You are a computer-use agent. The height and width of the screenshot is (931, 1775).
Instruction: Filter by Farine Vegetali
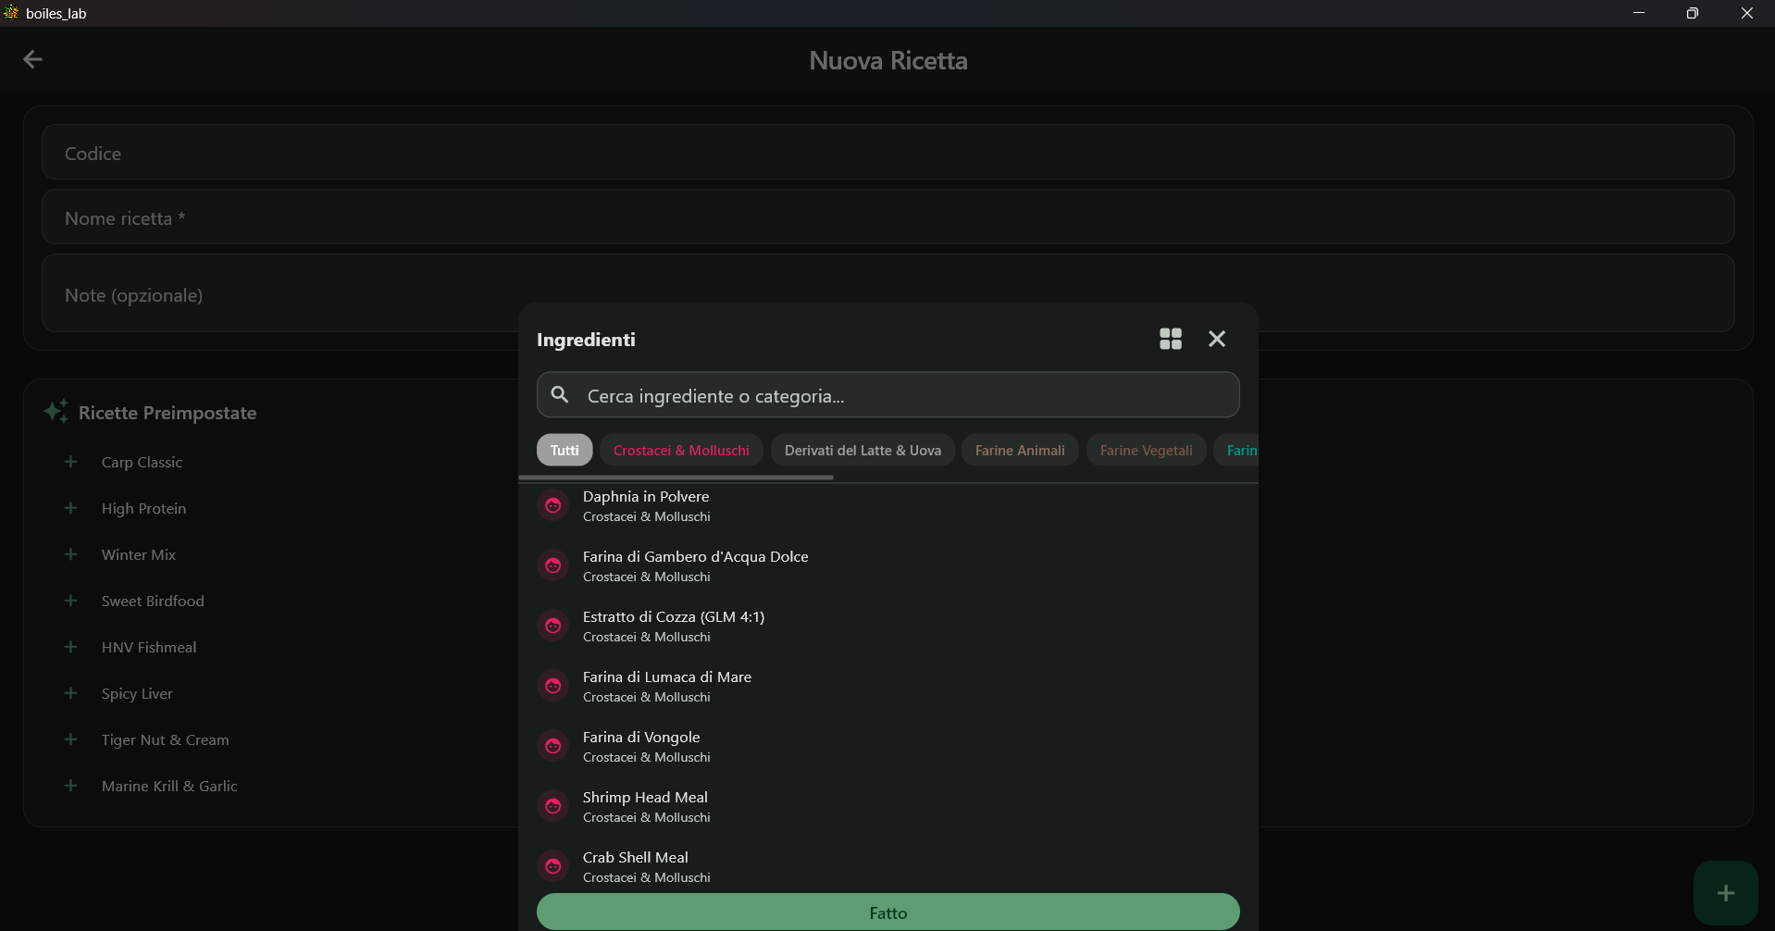pos(1146,450)
